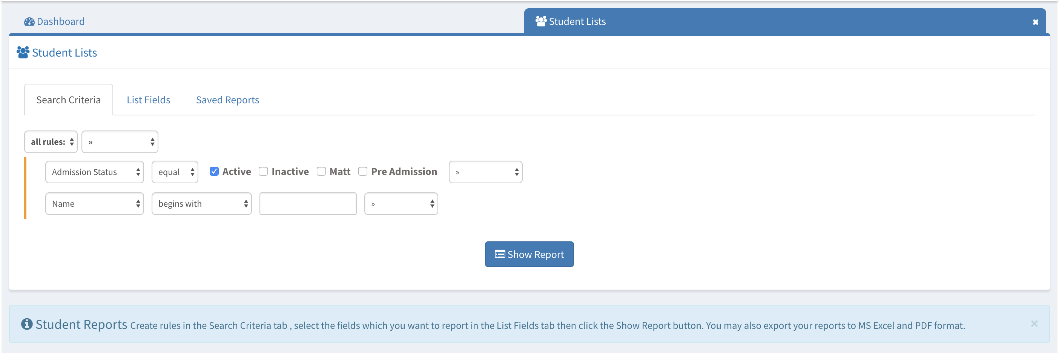Click the Show Report button

(529, 254)
